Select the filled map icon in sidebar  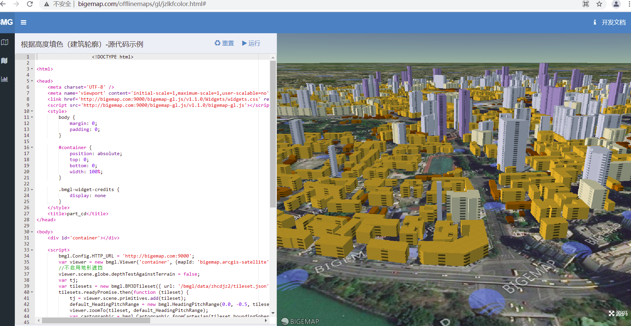pos(4,61)
